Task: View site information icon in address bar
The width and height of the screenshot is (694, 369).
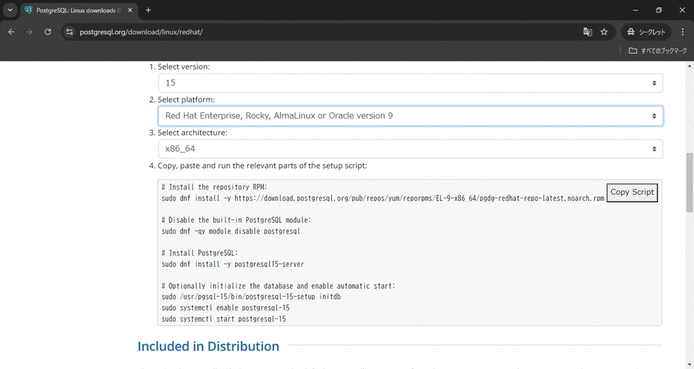Action: [x=70, y=32]
